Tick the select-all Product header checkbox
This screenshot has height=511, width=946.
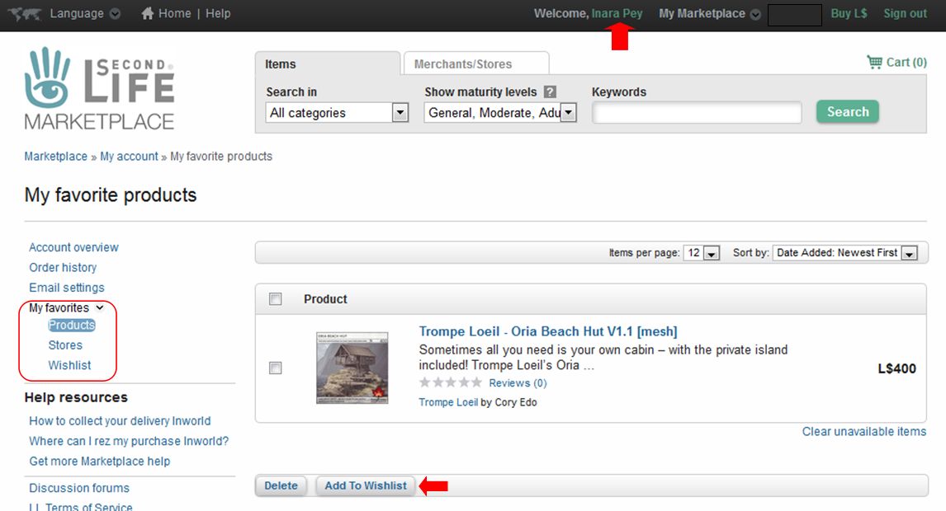pos(276,299)
